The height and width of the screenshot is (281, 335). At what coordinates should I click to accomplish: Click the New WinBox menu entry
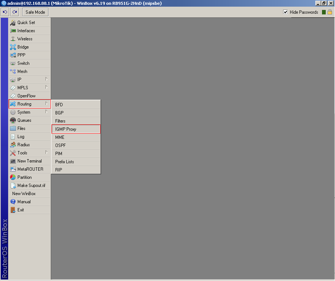pyautogui.click(x=30, y=194)
